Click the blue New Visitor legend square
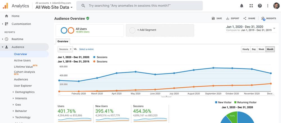 tap(216, 102)
